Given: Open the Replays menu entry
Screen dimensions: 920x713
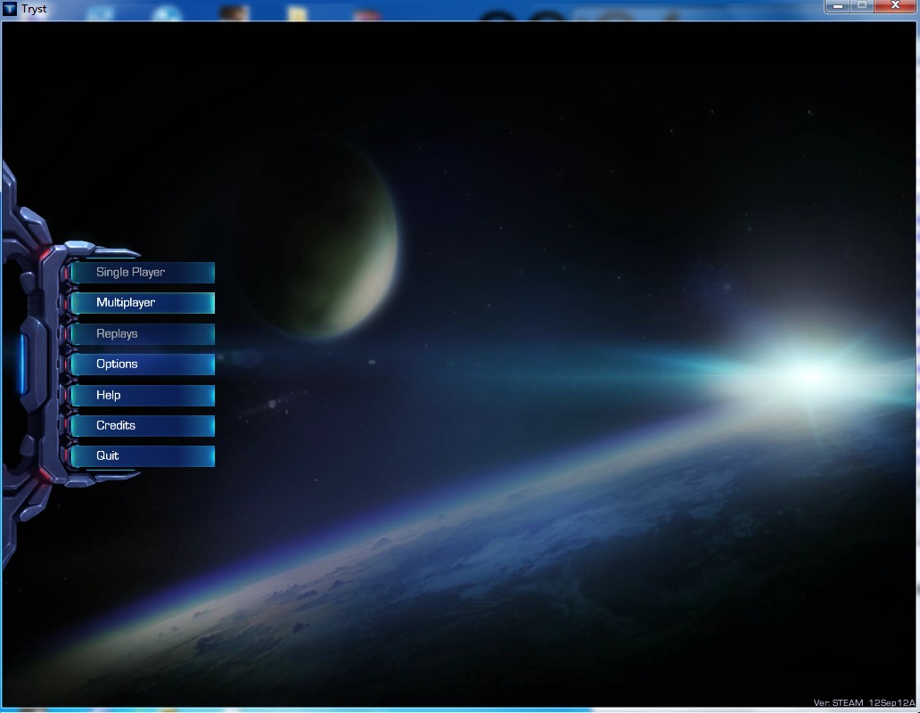Looking at the screenshot, I should pos(143,334).
